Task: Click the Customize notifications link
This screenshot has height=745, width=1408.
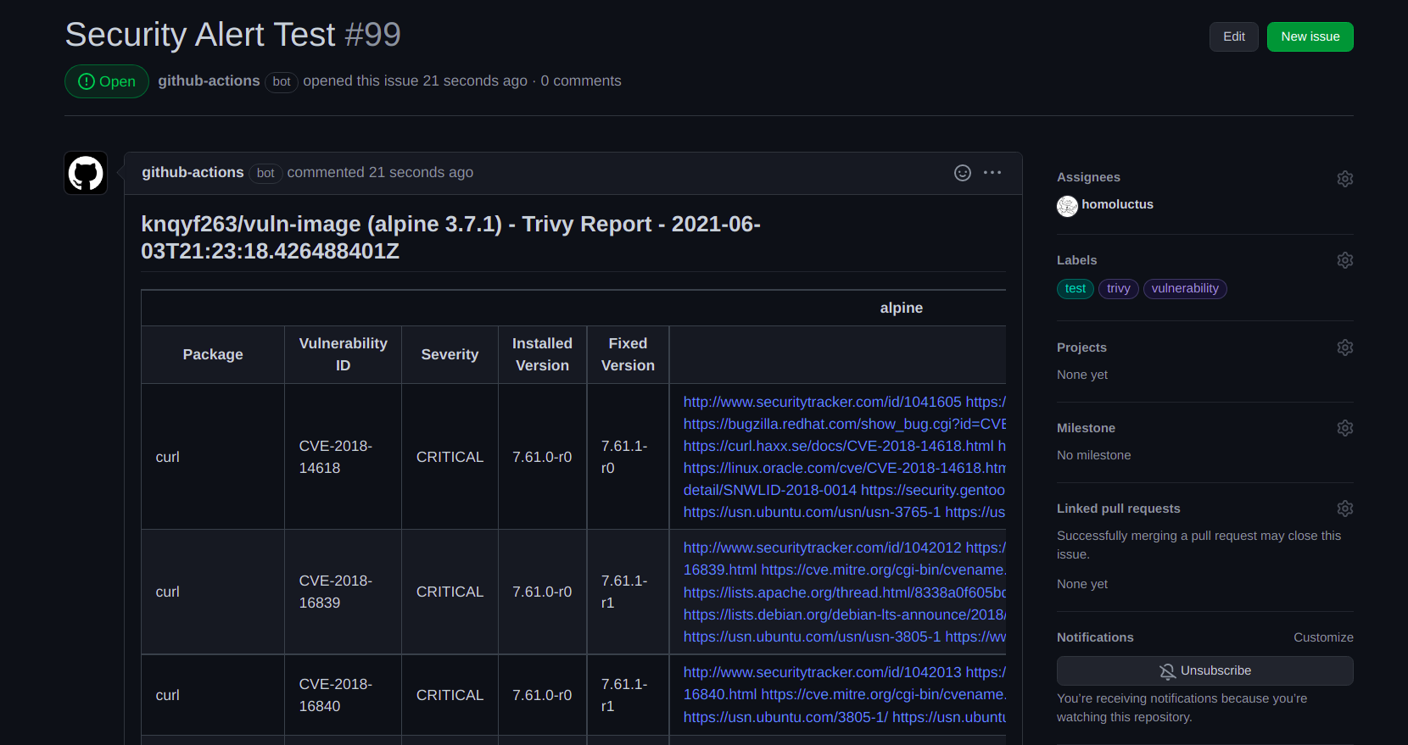Action: pos(1323,637)
